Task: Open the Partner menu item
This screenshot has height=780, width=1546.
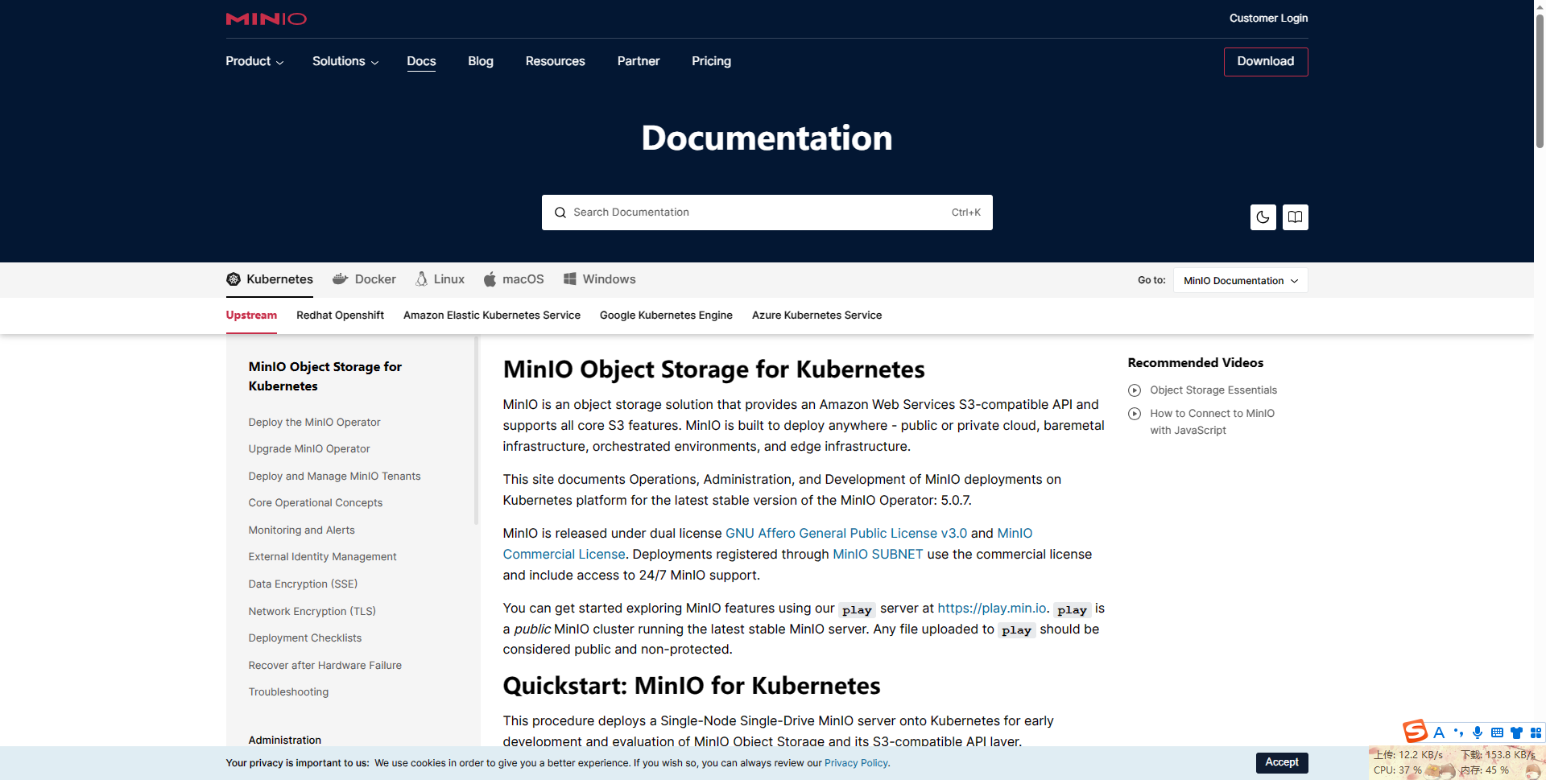Action: click(x=639, y=61)
